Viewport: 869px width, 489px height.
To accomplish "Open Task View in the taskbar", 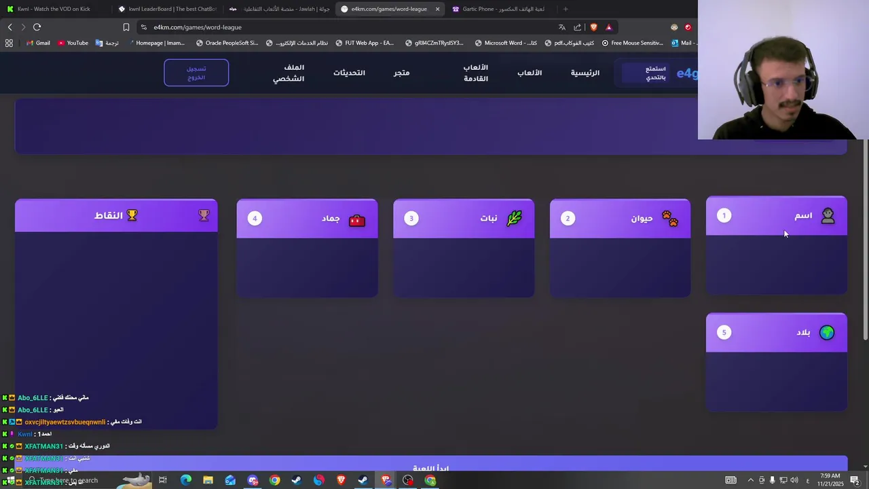I will (x=163, y=480).
